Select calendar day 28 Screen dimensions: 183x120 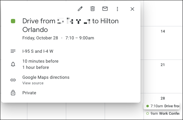[x=163, y=98]
